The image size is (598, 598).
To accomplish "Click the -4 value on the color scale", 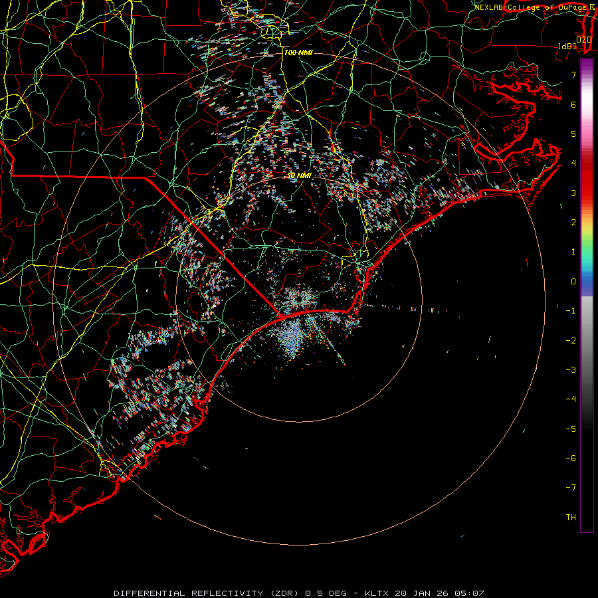I will coord(571,399).
